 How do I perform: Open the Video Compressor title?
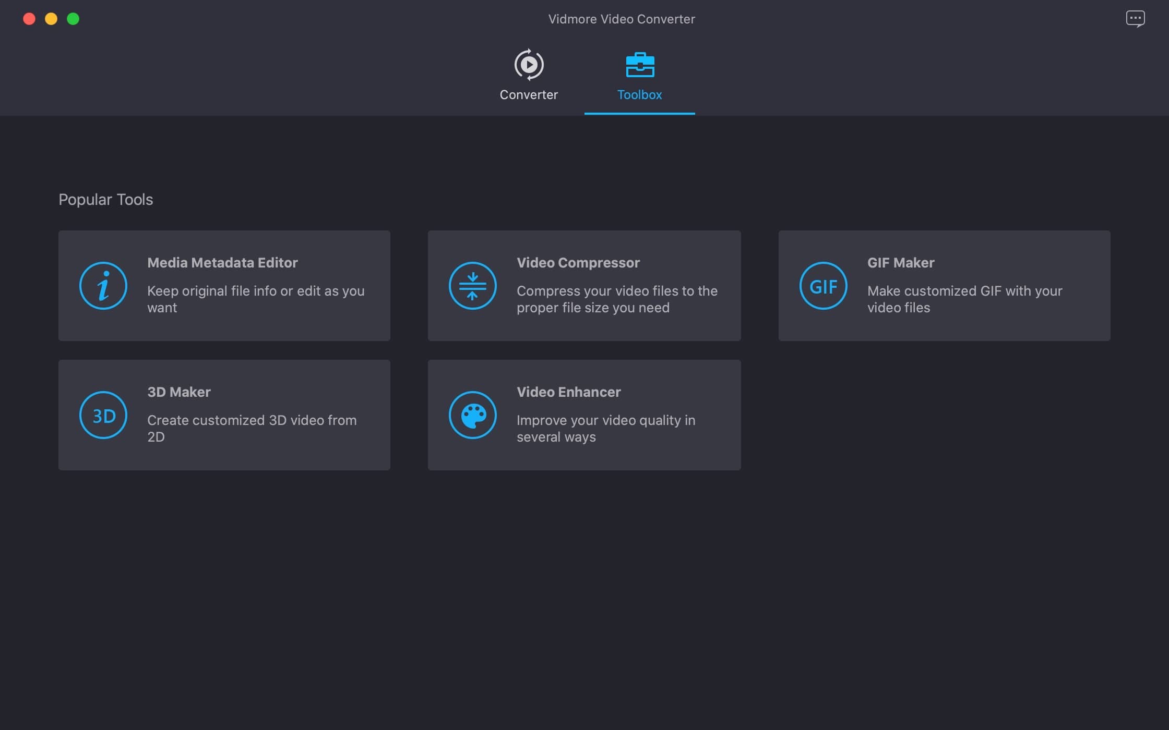point(578,263)
